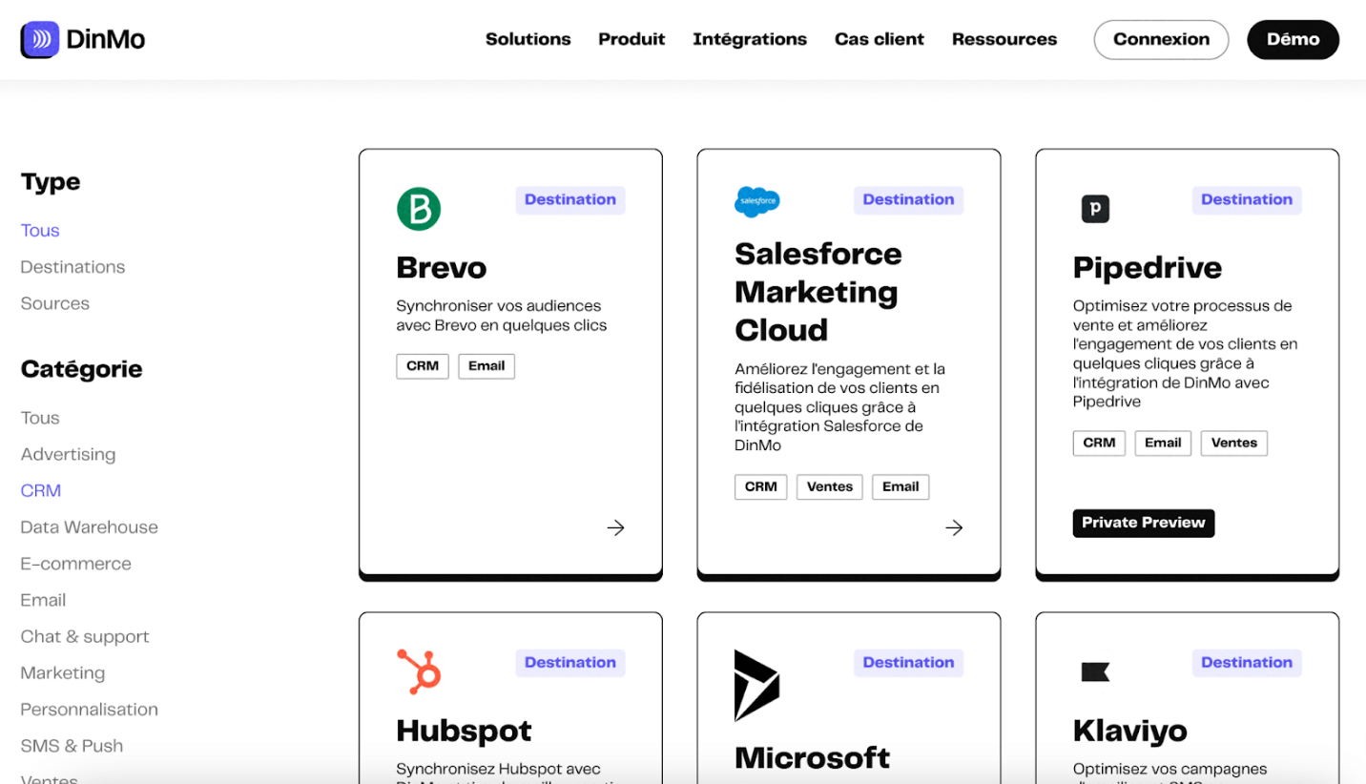Click the arrow on the Brevo card
This screenshot has width=1366, height=784.
click(x=616, y=527)
